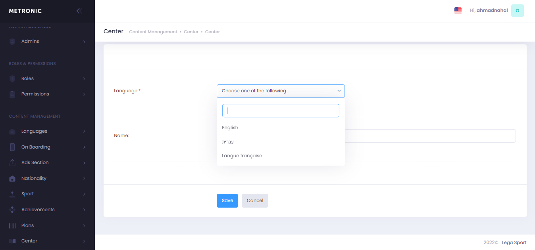
Task: Click the Plans barcode icon
Action: [12, 226]
